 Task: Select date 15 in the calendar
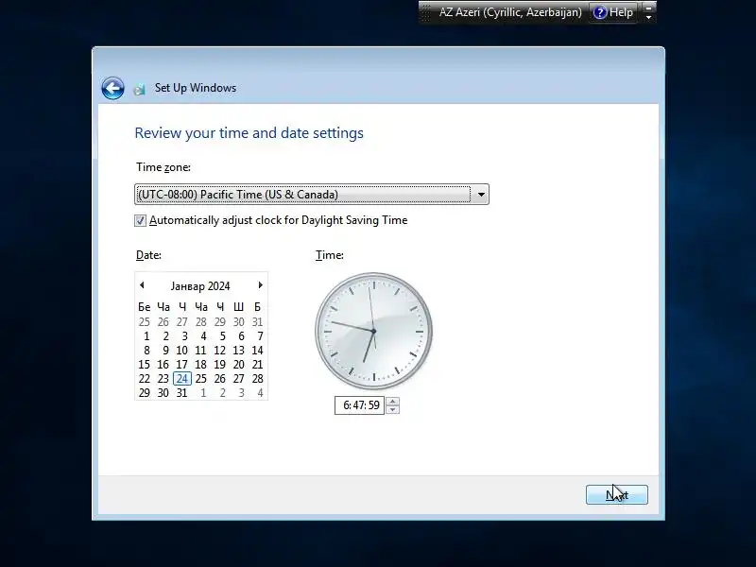[145, 365]
